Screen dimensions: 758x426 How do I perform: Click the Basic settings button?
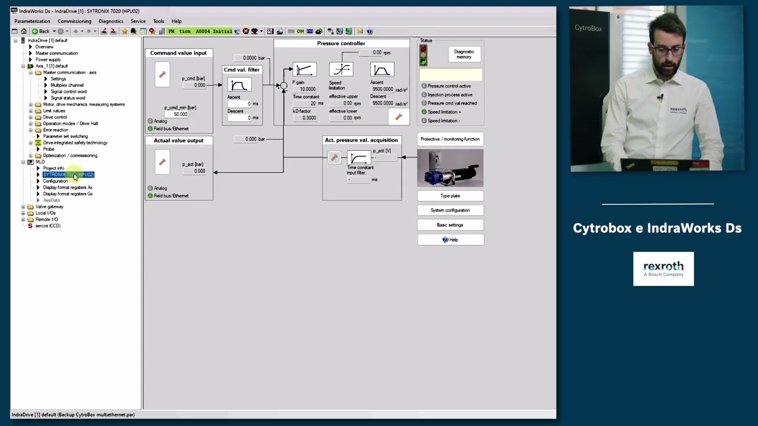(450, 225)
